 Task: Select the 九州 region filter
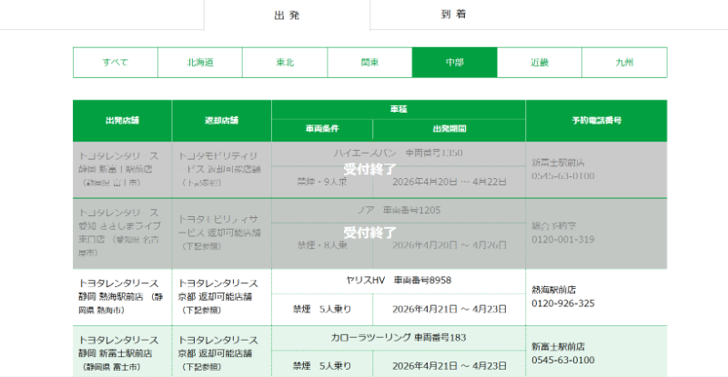click(624, 63)
